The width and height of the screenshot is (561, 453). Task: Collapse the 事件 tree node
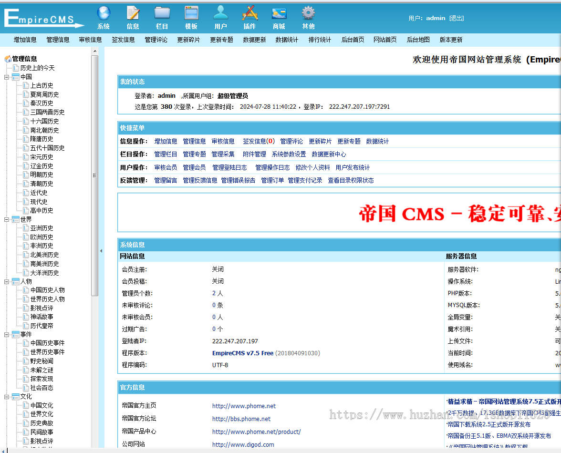point(7,335)
